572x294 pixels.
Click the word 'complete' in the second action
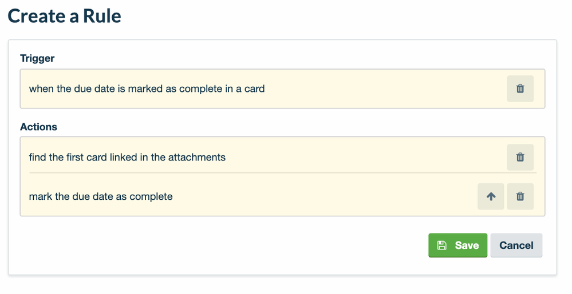(151, 196)
